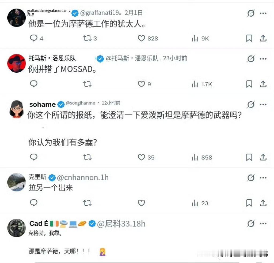This screenshot has width=274, height=263.
Task: Like the sohame tweet with 35 likes
Action: (x=141, y=157)
